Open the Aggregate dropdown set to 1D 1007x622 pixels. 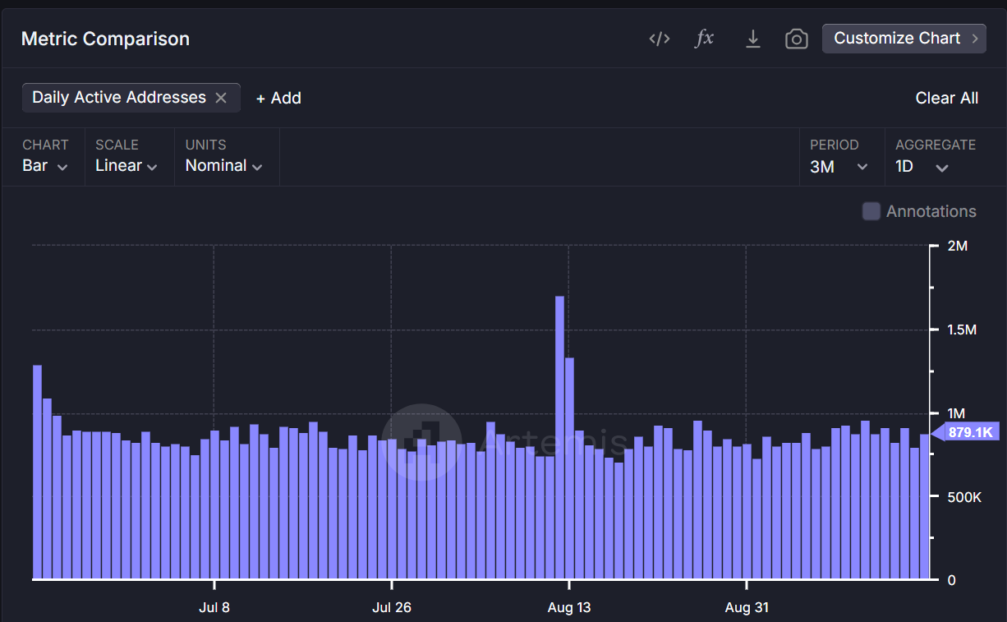(920, 165)
